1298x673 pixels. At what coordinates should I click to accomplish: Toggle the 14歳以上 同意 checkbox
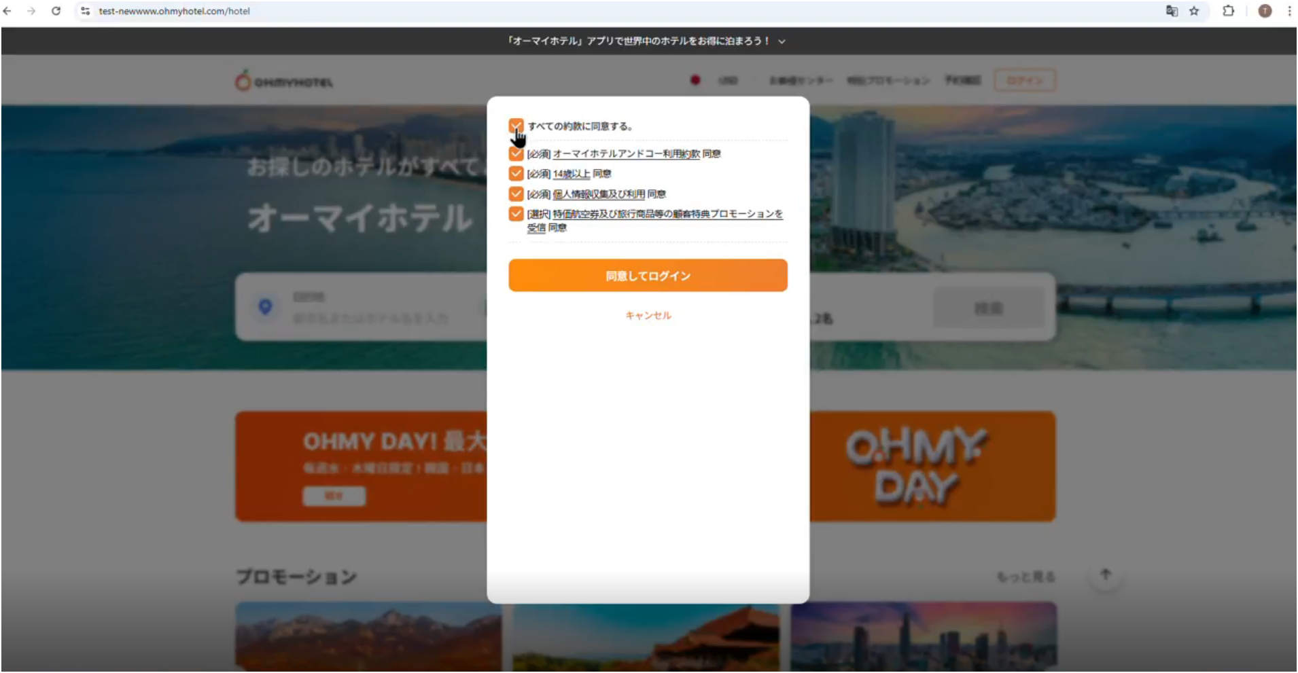(x=516, y=173)
